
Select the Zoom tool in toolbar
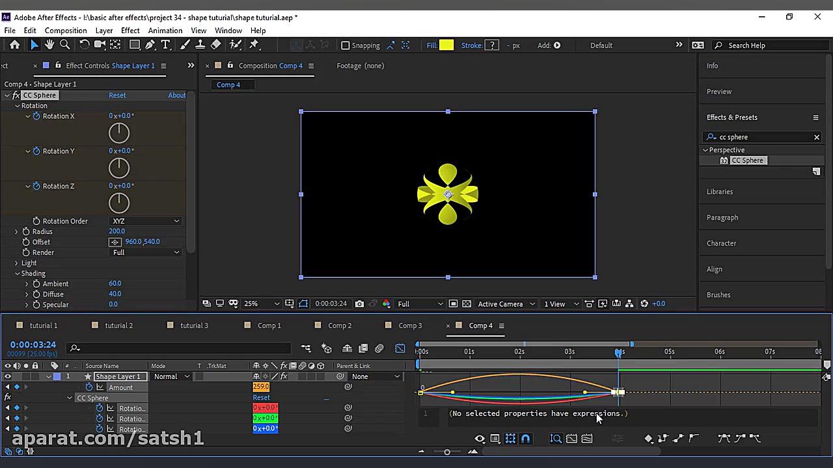[65, 45]
